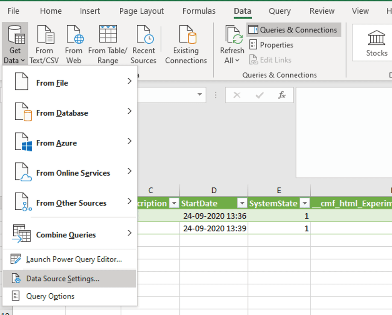392x315 pixels.
Task: Open Existing Connections
Action: (x=186, y=35)
